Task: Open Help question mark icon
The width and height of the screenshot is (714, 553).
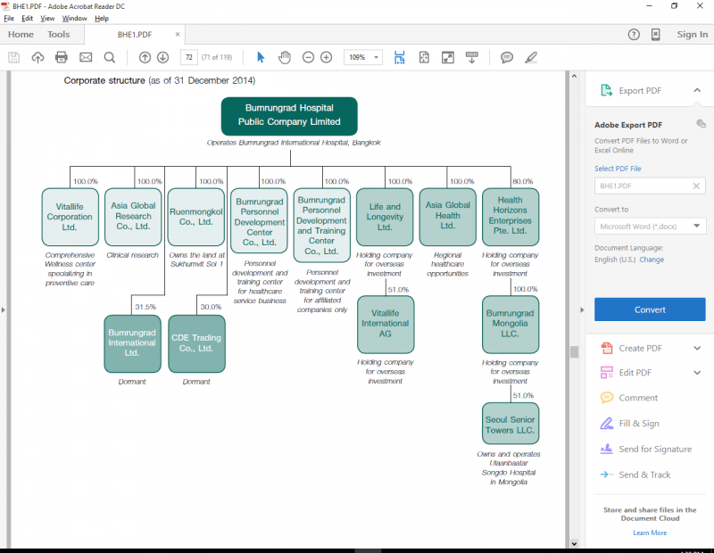Action: coord(634,35)
